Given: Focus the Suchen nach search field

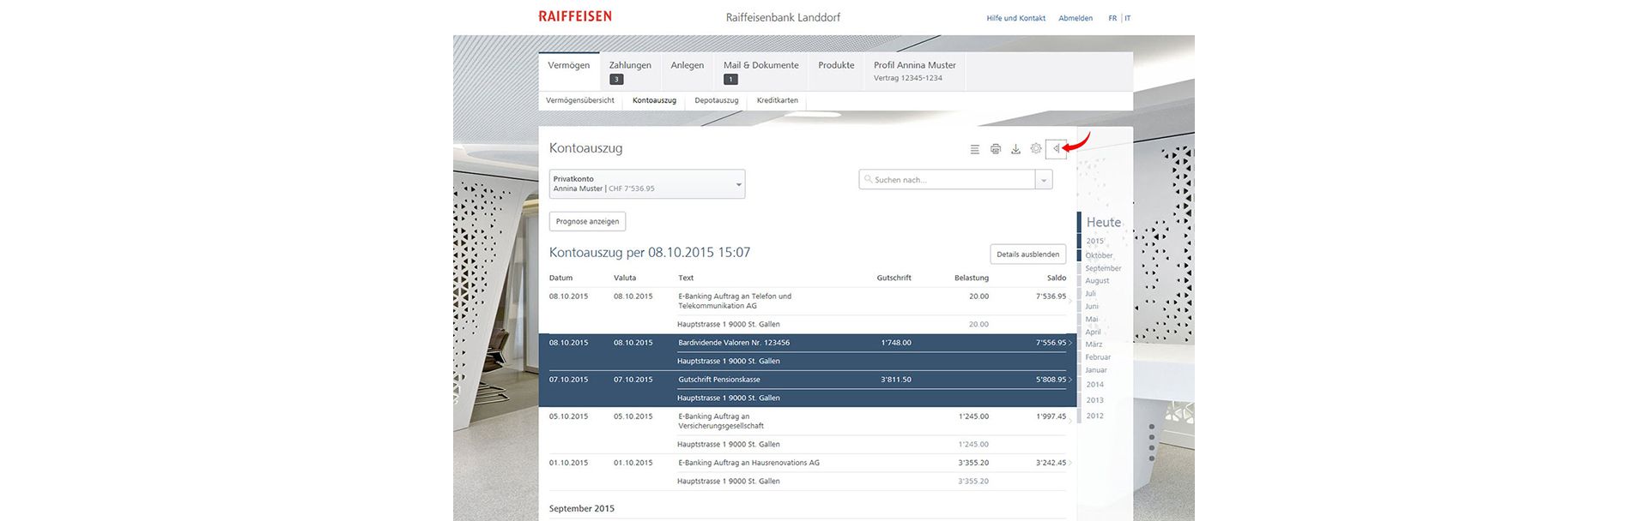Looking at the screenshot, I should (948, 180).
